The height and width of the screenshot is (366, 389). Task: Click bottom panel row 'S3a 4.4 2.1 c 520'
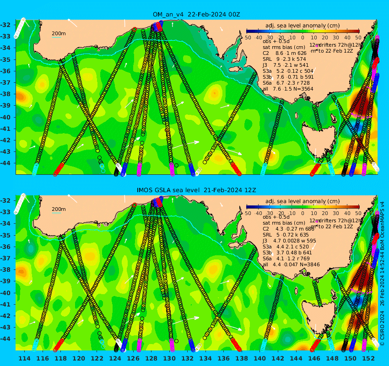[x=286, y=247]
